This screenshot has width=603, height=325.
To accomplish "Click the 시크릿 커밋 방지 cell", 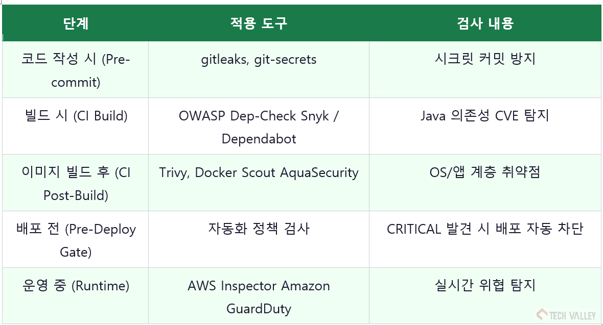I will pos(485,69).
